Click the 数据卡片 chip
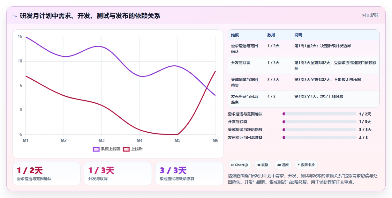 click(x=306, y=165)
